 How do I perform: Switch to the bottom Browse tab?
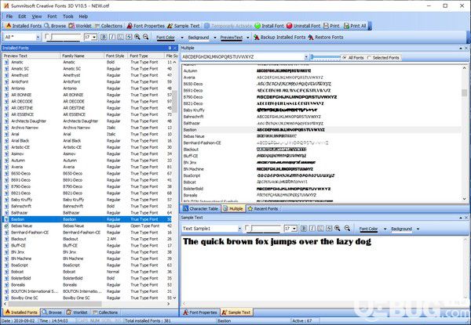(52, 312)
